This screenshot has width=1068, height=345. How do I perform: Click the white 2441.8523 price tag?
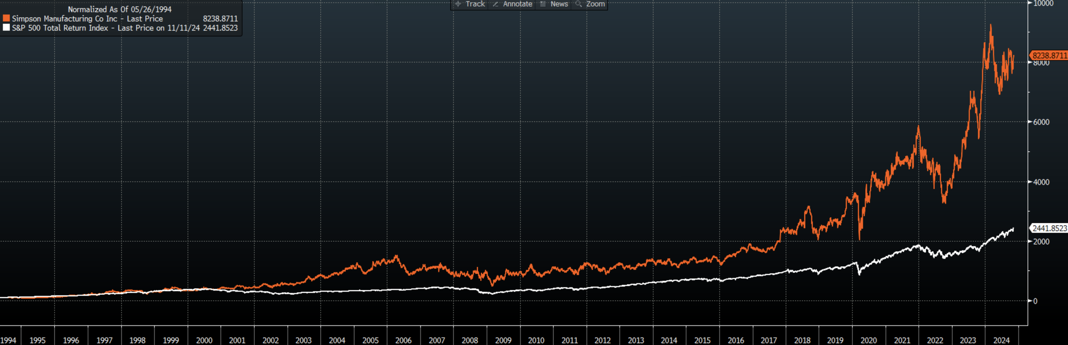coord(1049,228)
